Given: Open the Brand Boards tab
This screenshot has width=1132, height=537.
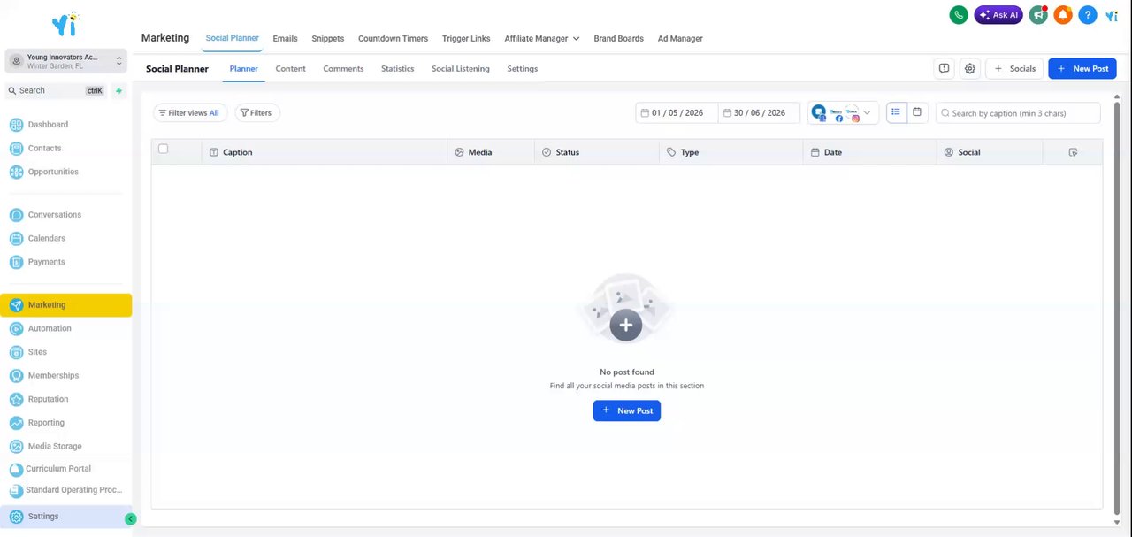Looking at the screenshot, I should click(618, 39).
